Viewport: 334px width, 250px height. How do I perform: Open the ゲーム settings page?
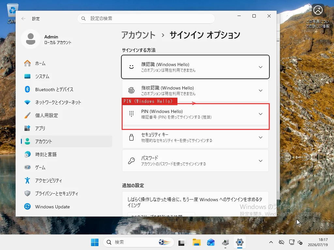[x=67, y=167]
